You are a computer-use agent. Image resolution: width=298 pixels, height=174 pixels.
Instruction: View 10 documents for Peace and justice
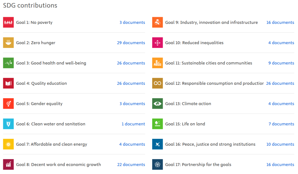click(x=280, y=144)
